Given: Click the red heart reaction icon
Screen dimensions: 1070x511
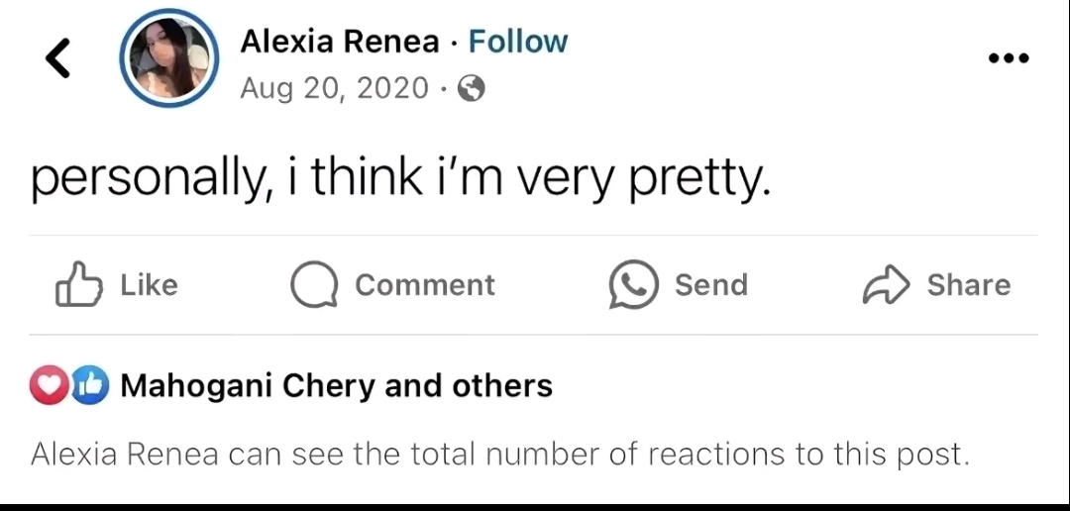Looking at the screenshot, I should pyautogui.click(x=49, y=386).
